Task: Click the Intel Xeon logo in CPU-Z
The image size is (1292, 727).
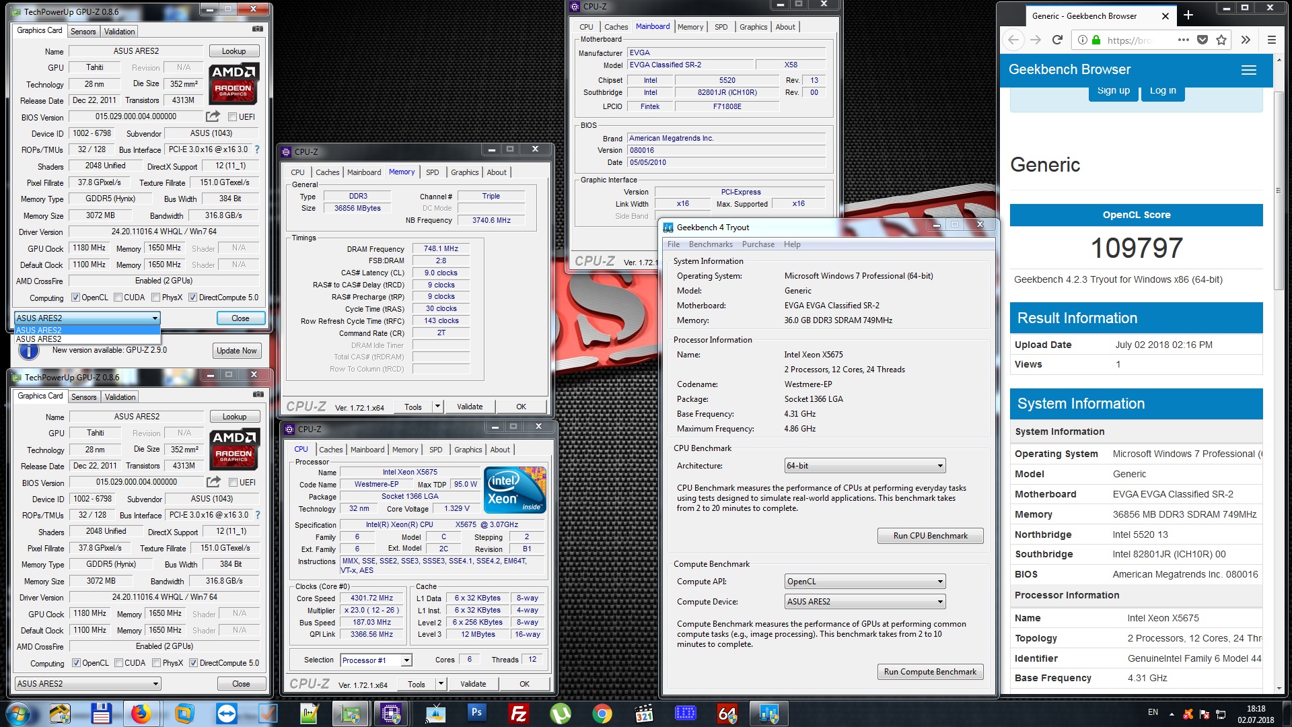Action: point(515,491)
